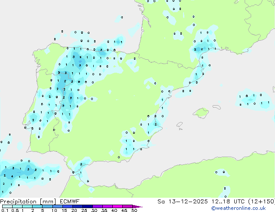Image resolution: width=275 pixels, height=212 pixels.
Task: Click the above-50 legend arrow tip
Action: (137, 206)
